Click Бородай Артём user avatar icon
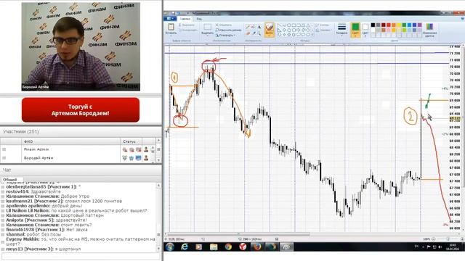Screen dimensions: 465x261 146,158
